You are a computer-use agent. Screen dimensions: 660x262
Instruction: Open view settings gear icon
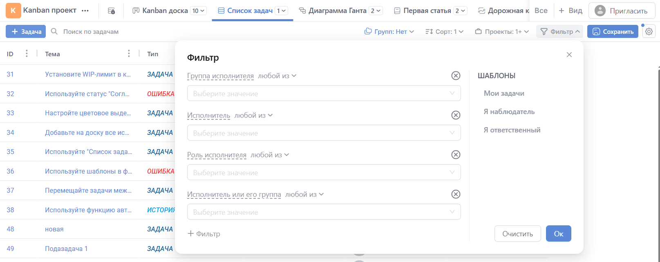point(649,31)
